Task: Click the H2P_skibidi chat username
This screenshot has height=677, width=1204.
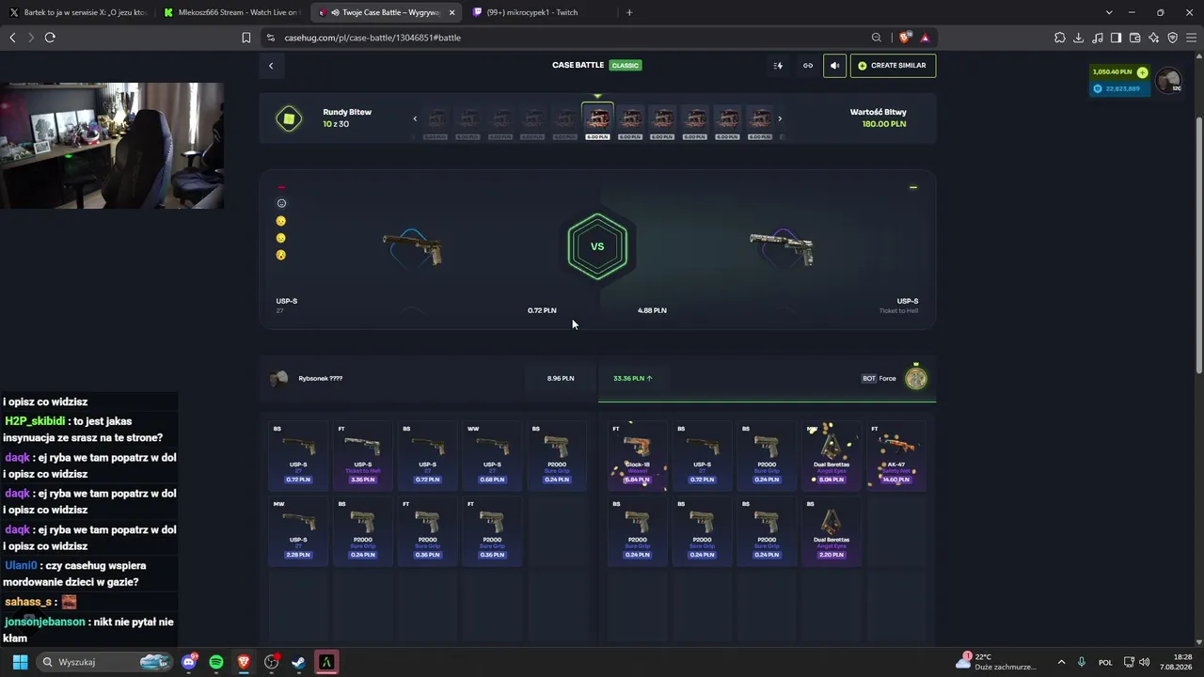Action: click(x=36, y=421)
